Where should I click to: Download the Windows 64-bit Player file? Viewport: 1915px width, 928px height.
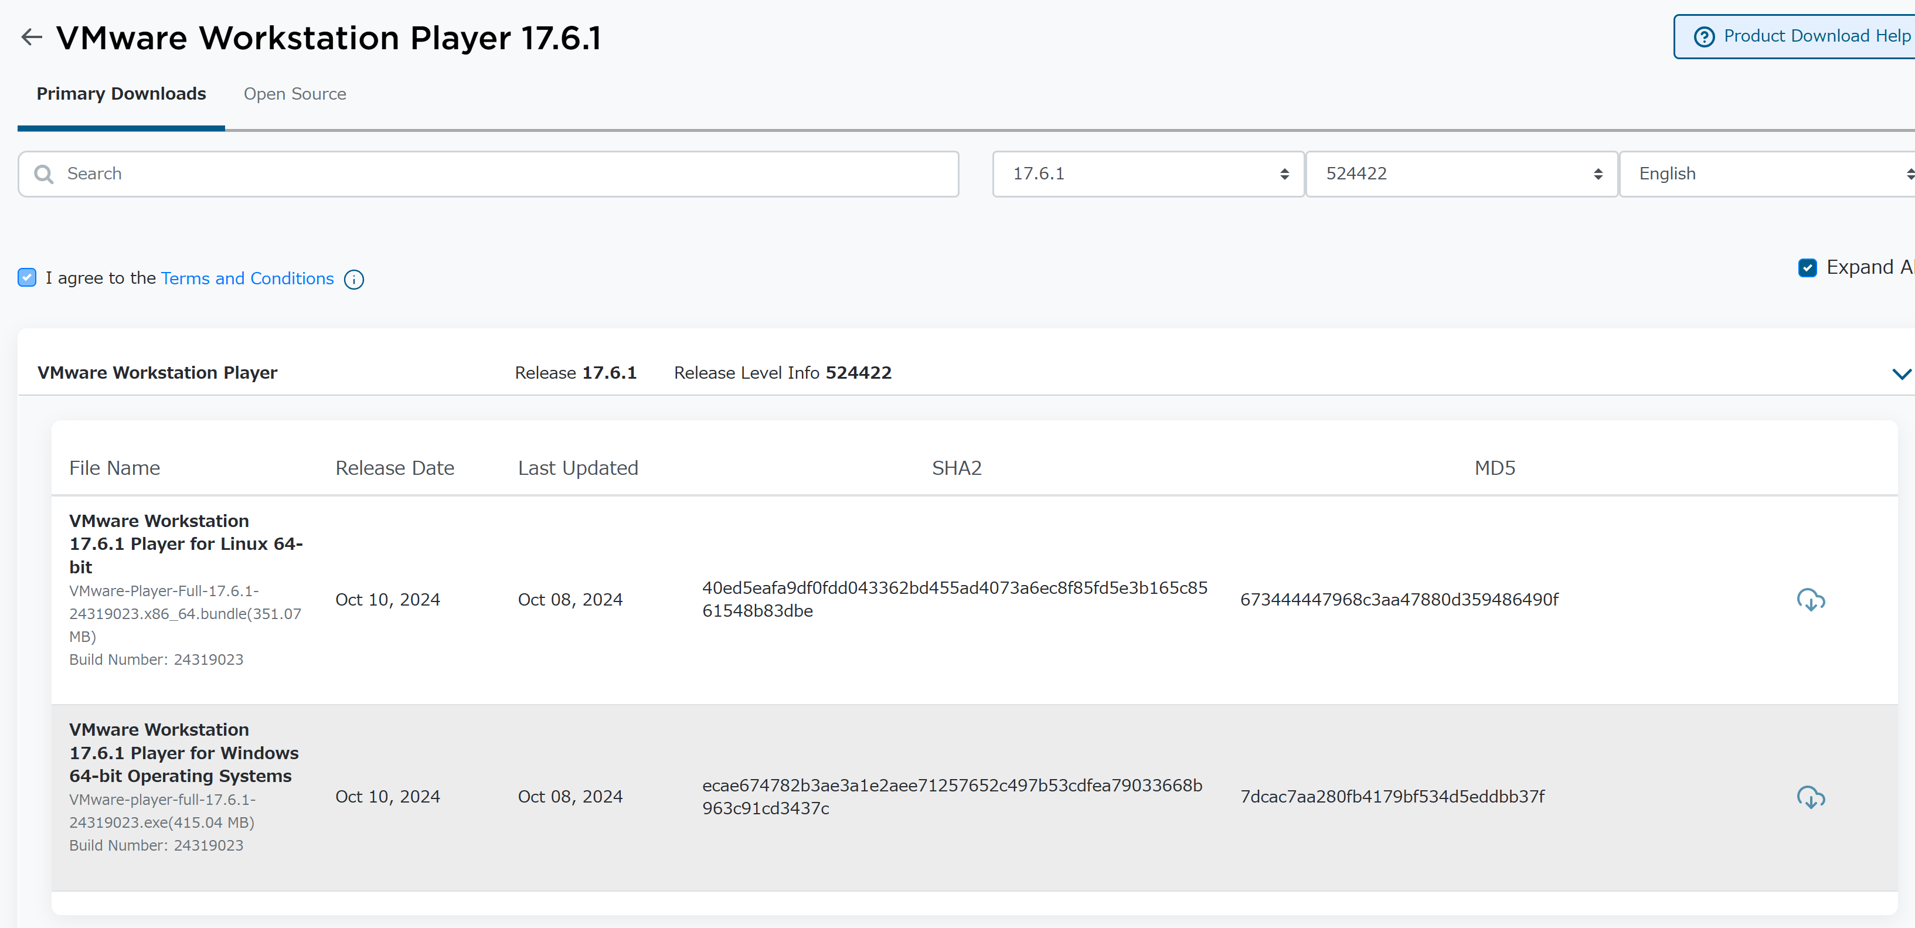(x=1810, y=797)
